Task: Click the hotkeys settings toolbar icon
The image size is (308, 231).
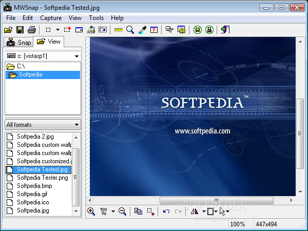Action: pos(170,30)
